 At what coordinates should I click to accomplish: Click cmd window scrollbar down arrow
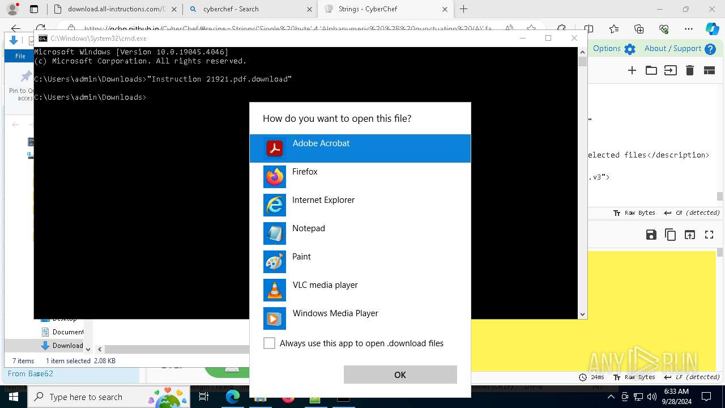point(582,314)
